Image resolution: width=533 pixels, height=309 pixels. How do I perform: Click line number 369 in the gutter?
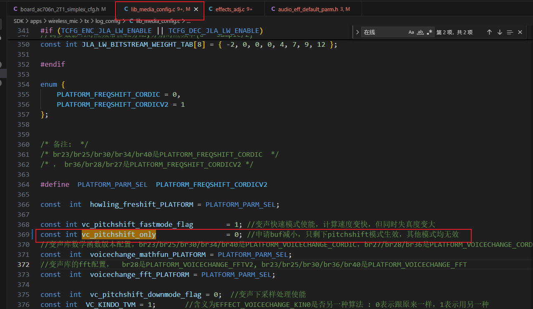(x=23, y=235)
